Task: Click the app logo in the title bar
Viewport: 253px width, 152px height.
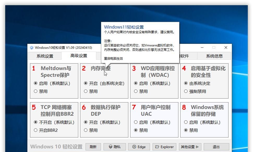Action: (31, 47)
